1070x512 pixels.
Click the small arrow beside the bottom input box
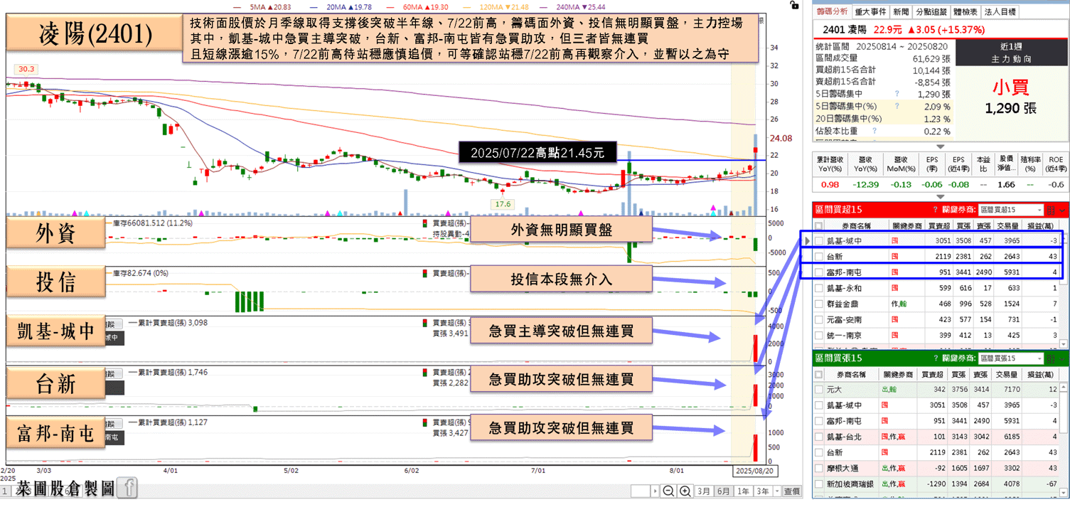point(656,491)
